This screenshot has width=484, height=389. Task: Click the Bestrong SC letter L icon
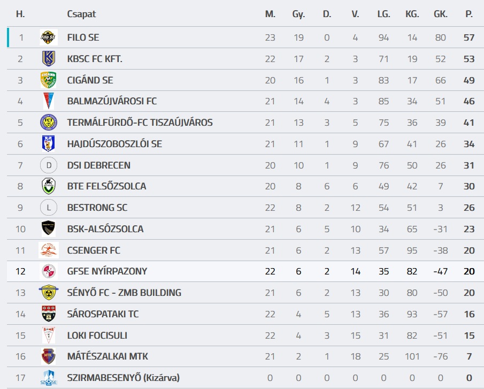pyautogui.click(x=49, y=208)
